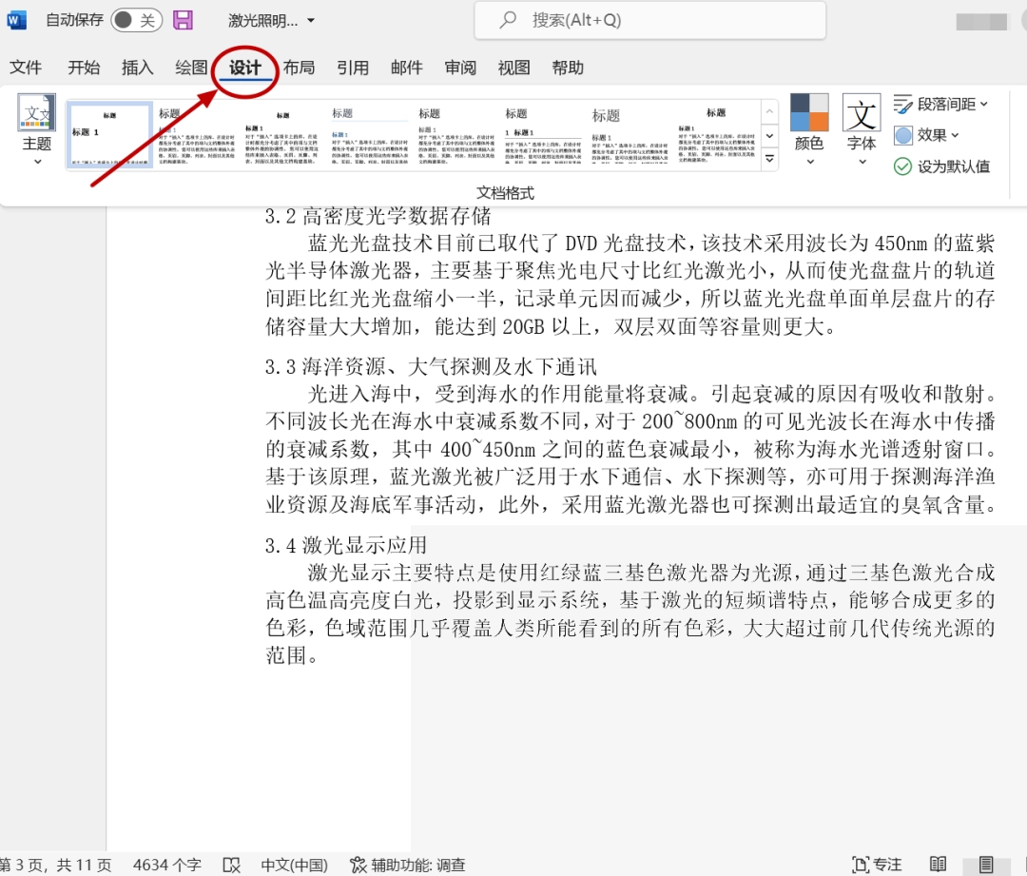
Task: Expand the 字体 dropdown chevron
Action: coord(862,161)
